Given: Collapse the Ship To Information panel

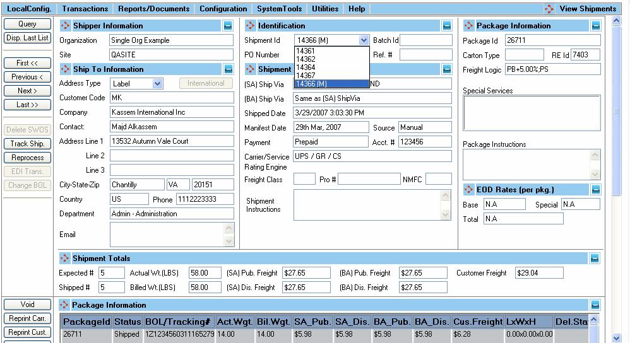Looking at the screenshot, I should (x=228, y=69).
